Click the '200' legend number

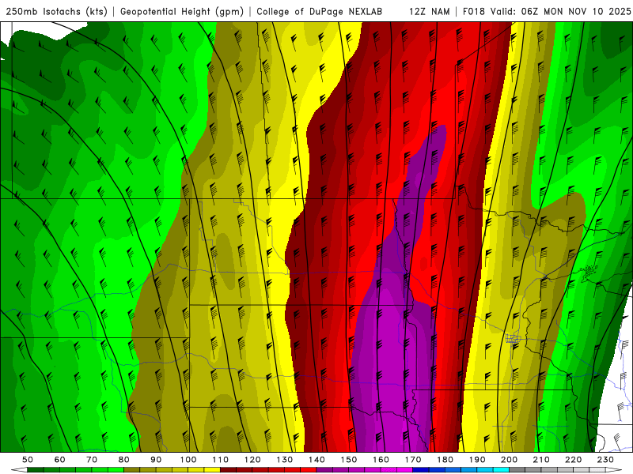click(x=509, y=460)
